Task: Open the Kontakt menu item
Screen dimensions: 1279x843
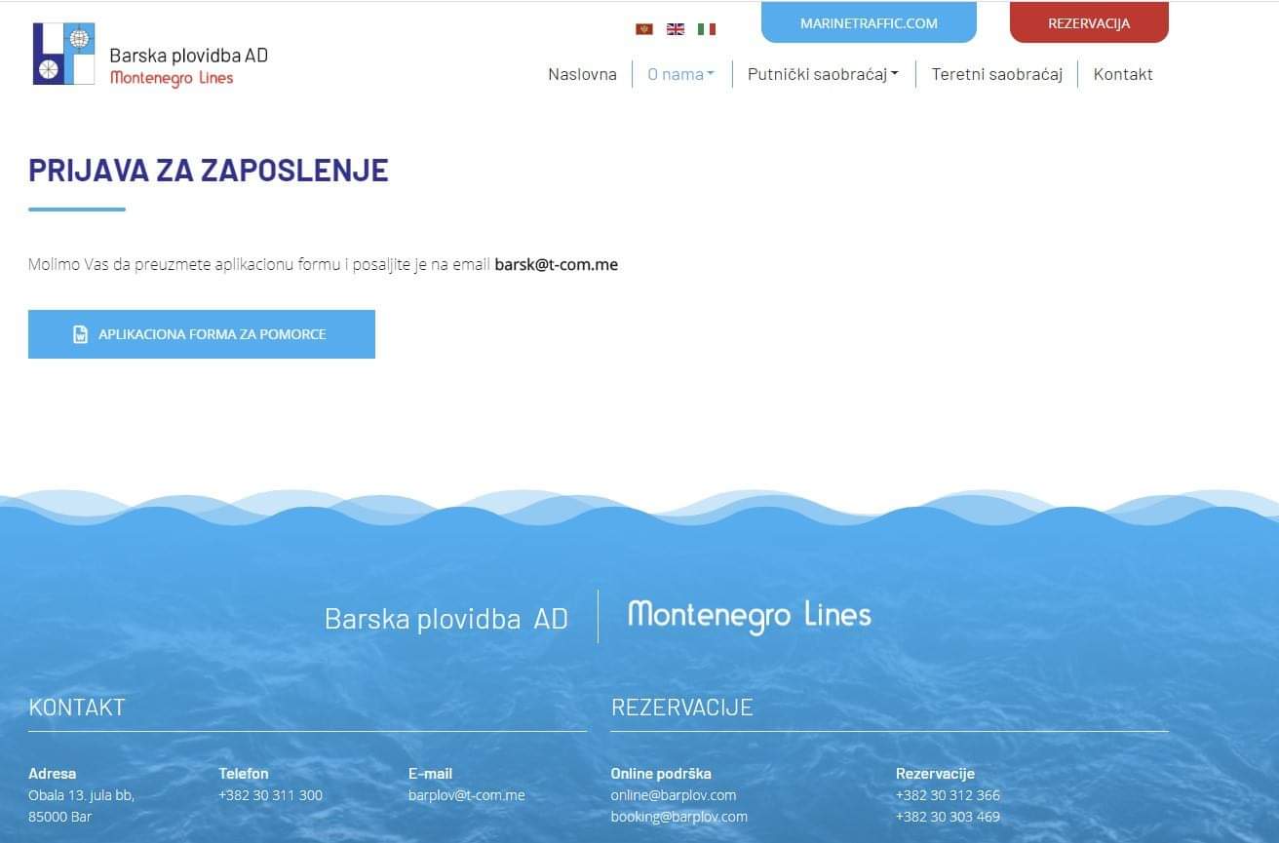Action: (1123, 74)
